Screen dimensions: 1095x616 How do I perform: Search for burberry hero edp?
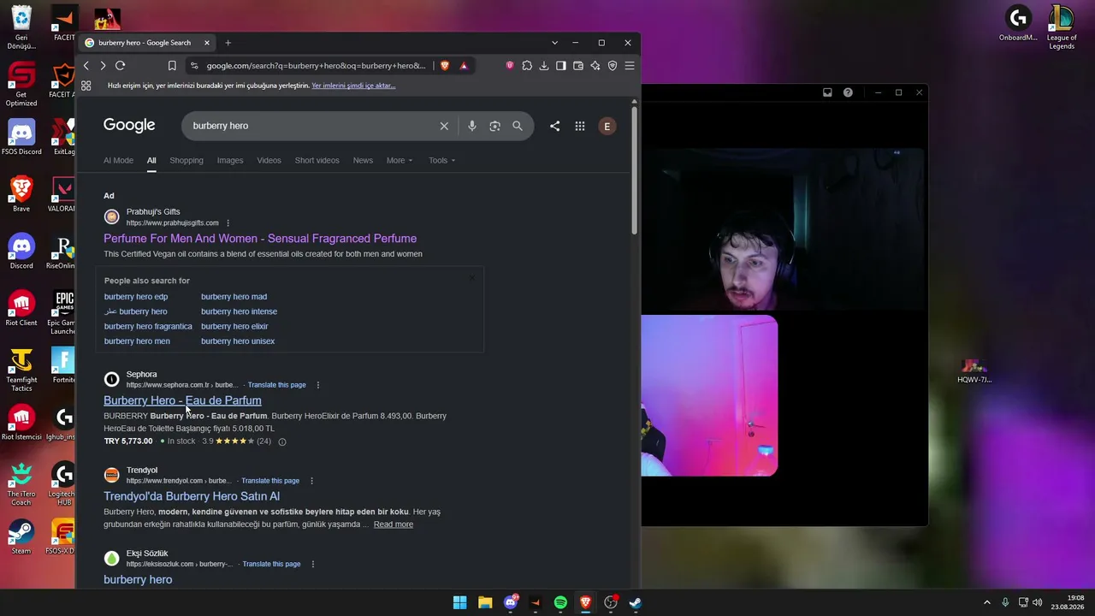coord(136,297)
